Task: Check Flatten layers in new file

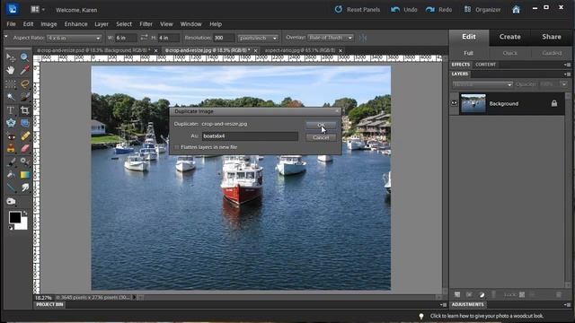Action: coord(176,147)
